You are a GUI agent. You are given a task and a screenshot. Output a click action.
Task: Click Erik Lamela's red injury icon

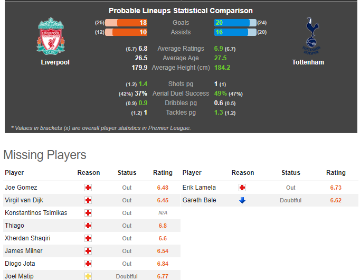click(x=242, y=188)
